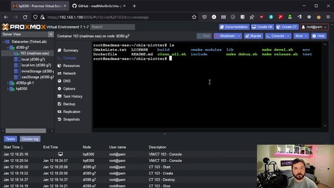Open the Pocket save icon

tap(205, 17)
